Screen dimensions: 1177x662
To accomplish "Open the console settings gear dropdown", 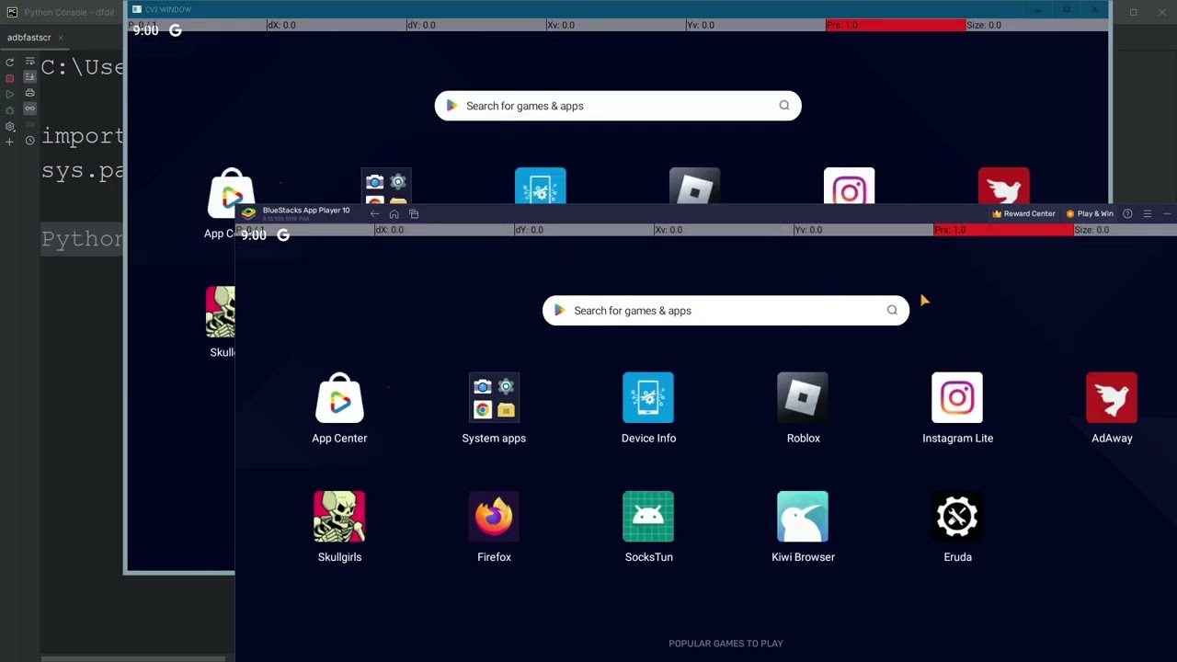I will click(10, 126).
